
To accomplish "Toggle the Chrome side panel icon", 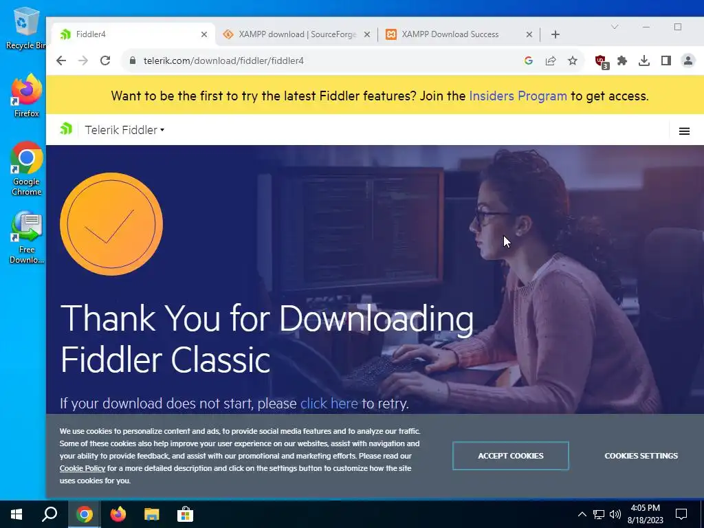I will click(665, 60).
